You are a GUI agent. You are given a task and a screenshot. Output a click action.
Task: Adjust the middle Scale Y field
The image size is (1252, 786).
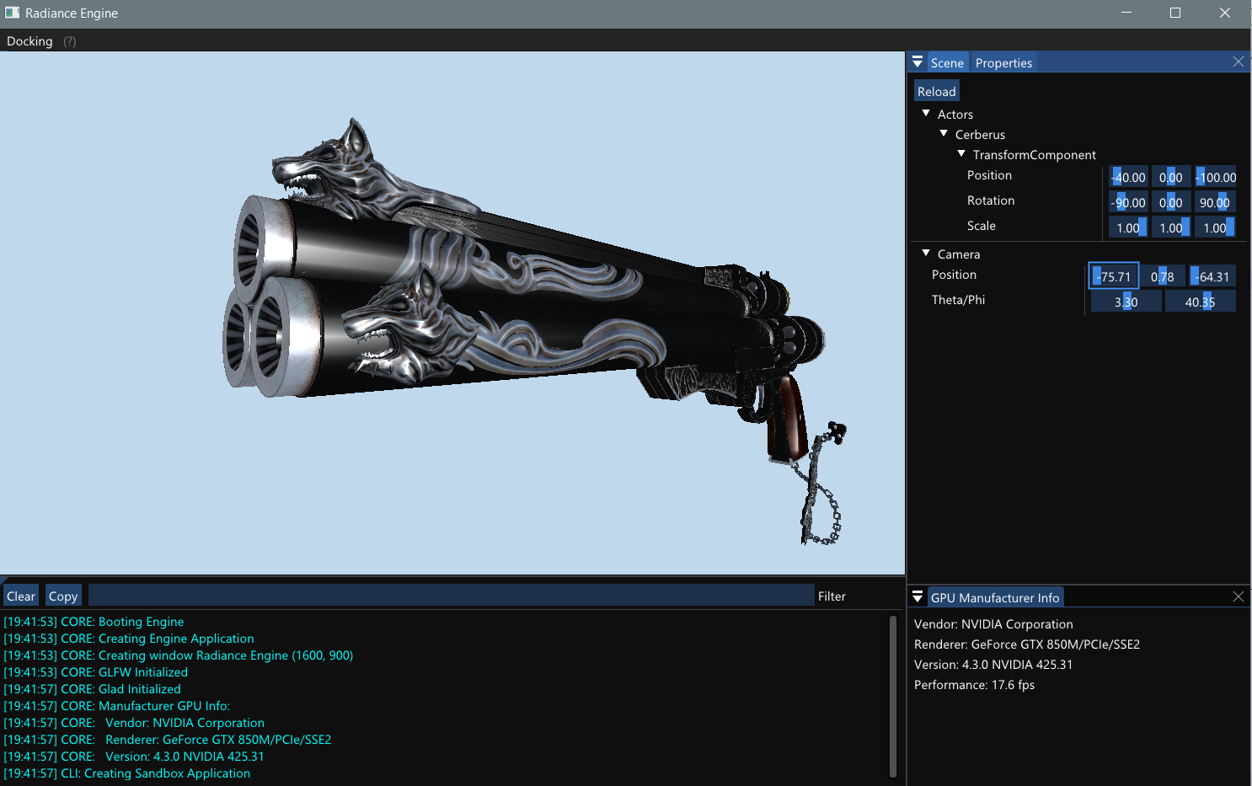tap(1171, 228)
